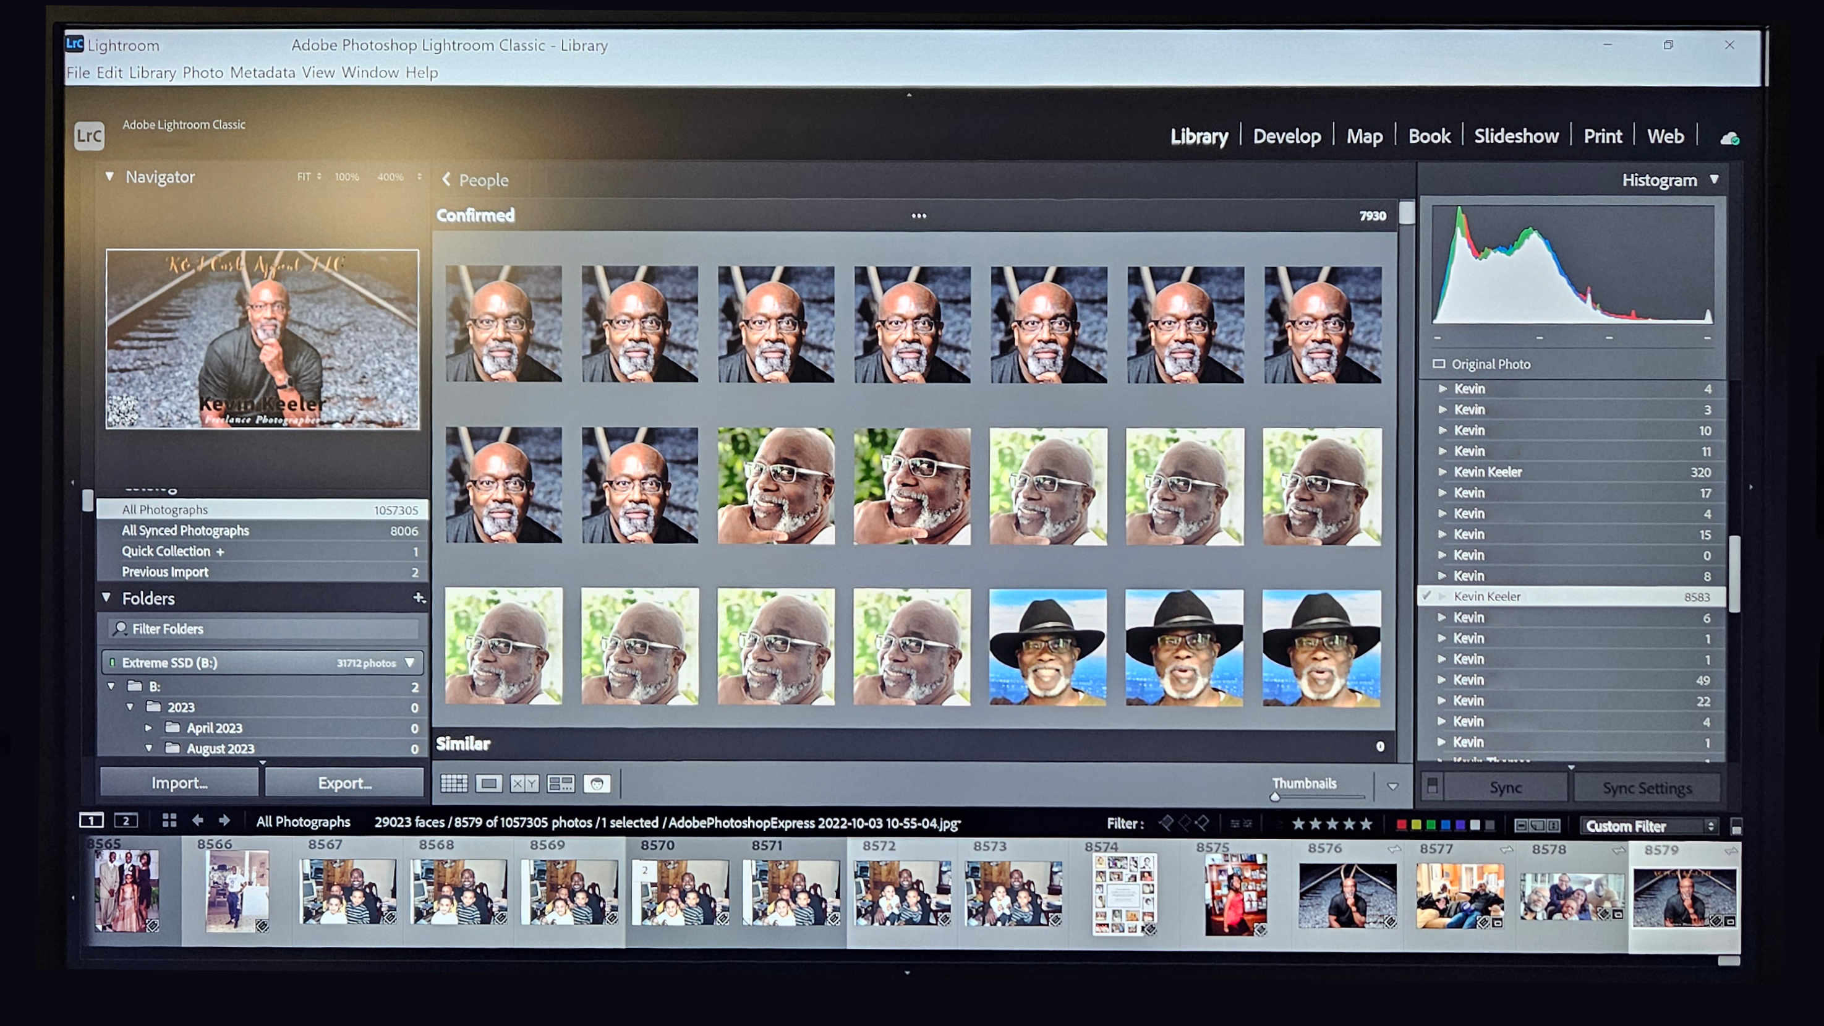Screen dimensions: 1824x1026
Task: Switch to the Develop module
Action: 1287,136
